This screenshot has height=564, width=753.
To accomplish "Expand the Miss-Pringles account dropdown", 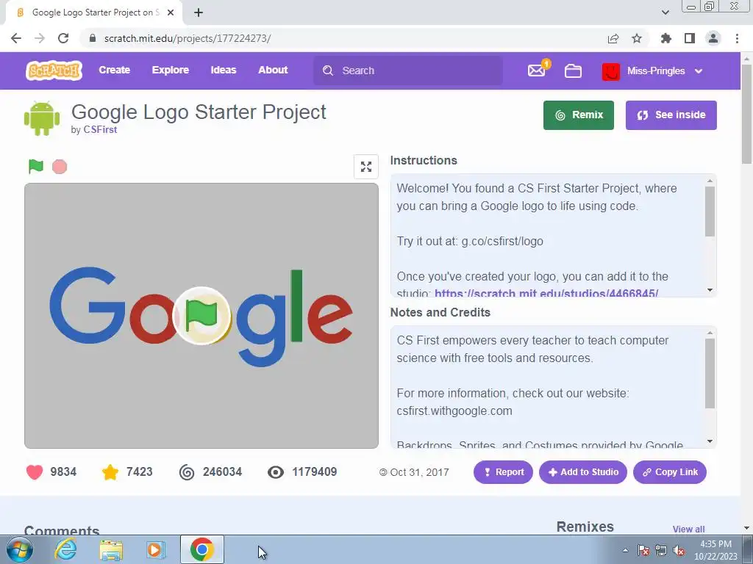I will (699, 71).
